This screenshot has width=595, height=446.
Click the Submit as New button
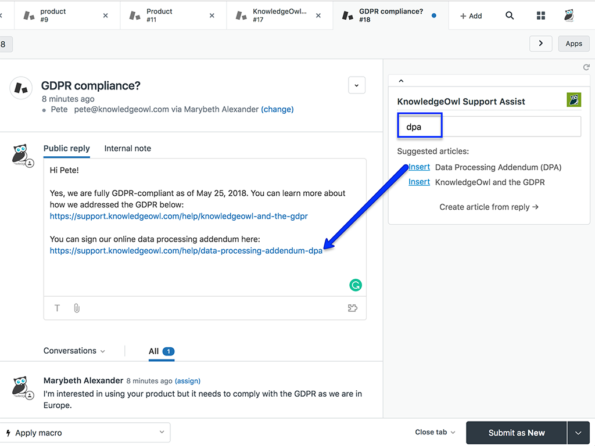coord(516,433)
